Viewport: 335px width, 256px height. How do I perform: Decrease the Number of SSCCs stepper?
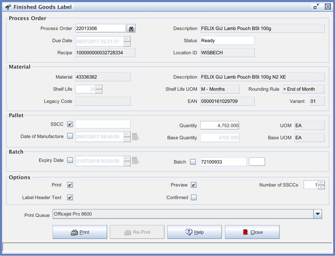[x=321, y=187]
